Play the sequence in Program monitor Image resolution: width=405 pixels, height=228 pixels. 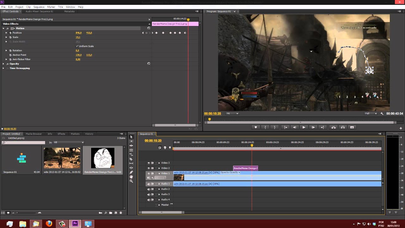304,127
